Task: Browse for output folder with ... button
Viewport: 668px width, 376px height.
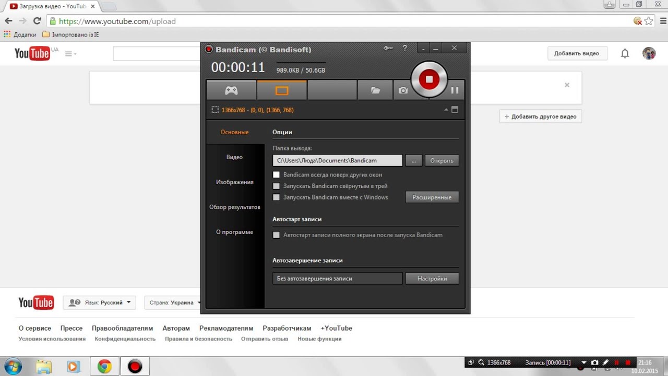Action: click(414, 160)
